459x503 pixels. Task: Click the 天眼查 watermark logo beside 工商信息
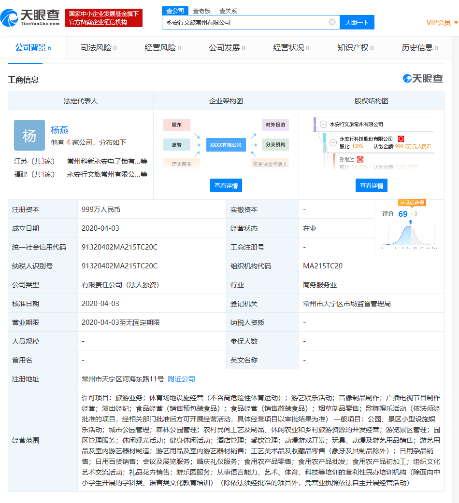tap(423, 79)
